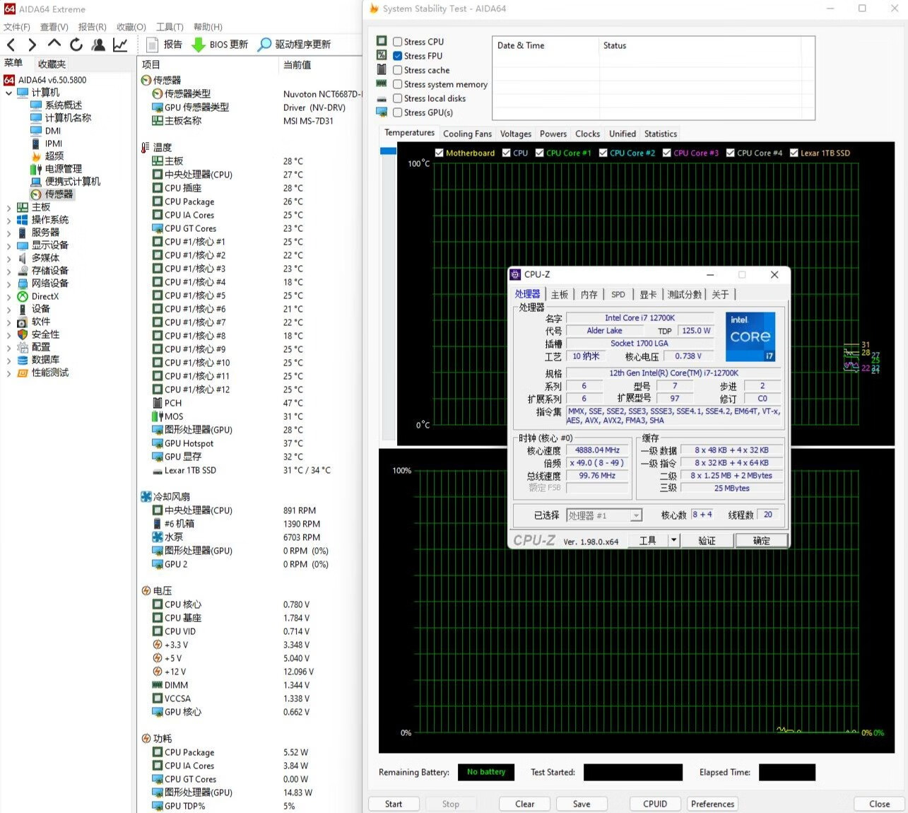This screenshot has width=908, height=813.
Task: Select the 超频 overclock flame item
Action: pos(48,156)
